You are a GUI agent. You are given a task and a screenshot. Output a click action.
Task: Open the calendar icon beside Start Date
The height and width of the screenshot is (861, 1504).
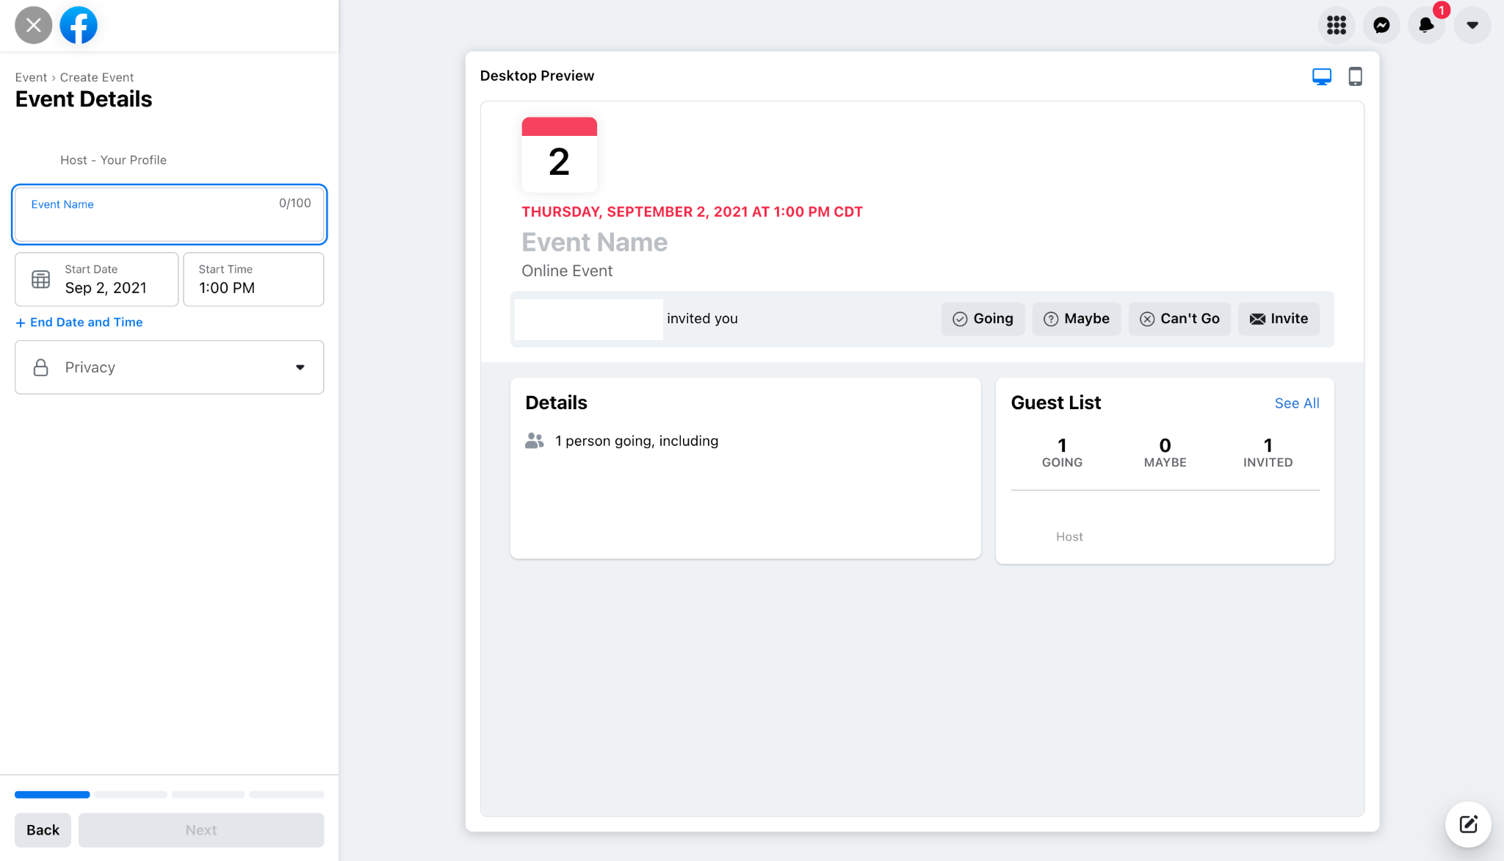click(x=40, y=279)
